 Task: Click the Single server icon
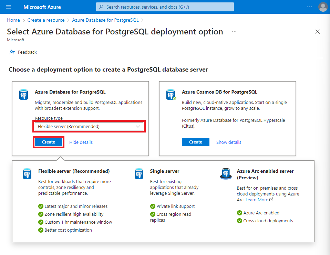[139, 174]
